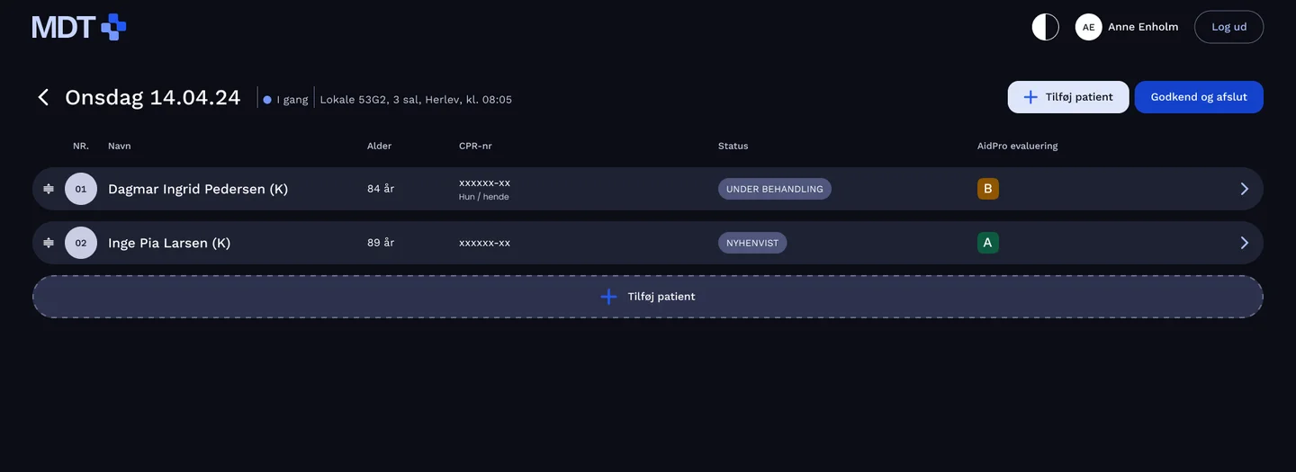Click the Alder column header
Screen dimensions: 1296x472
tap(379, 146)
